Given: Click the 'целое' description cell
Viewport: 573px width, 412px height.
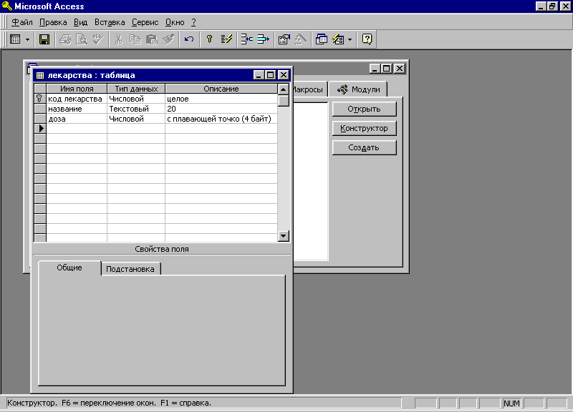Looking at the screenshot, I should click(221, 99).
